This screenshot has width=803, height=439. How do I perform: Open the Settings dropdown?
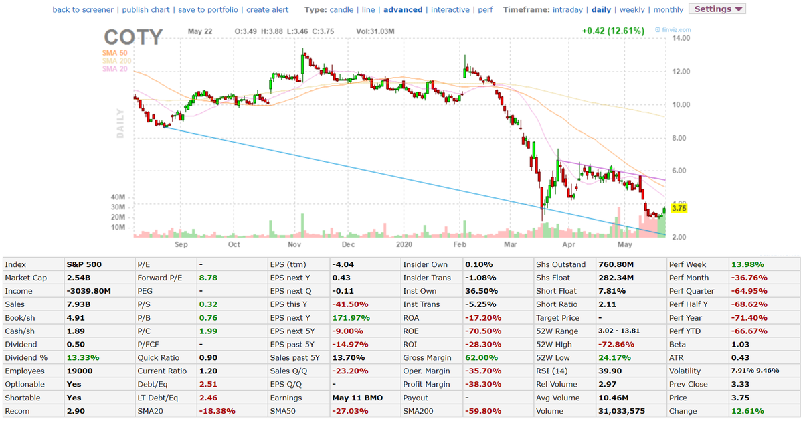click(717, 9)
